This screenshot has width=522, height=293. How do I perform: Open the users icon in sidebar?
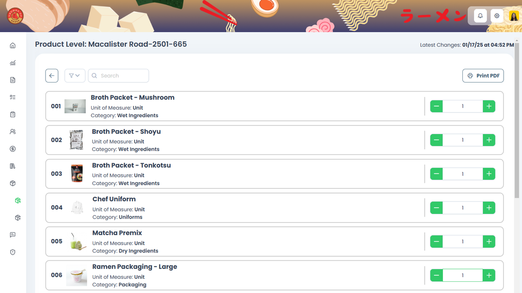[13, 131]
